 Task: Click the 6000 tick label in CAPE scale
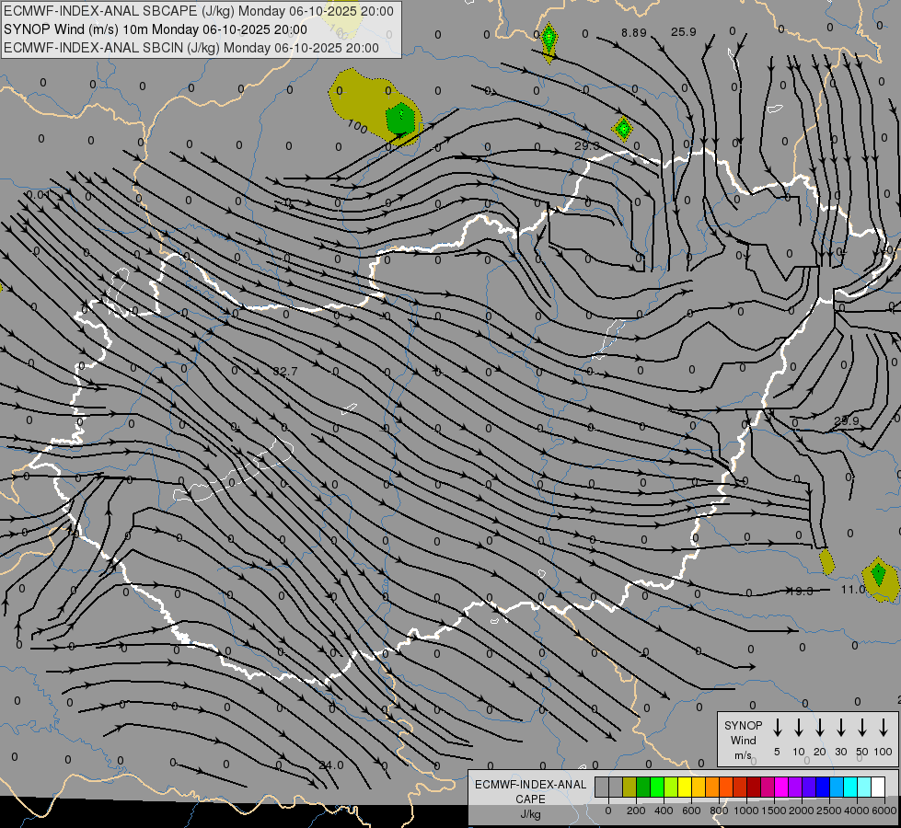coord(884,811)
